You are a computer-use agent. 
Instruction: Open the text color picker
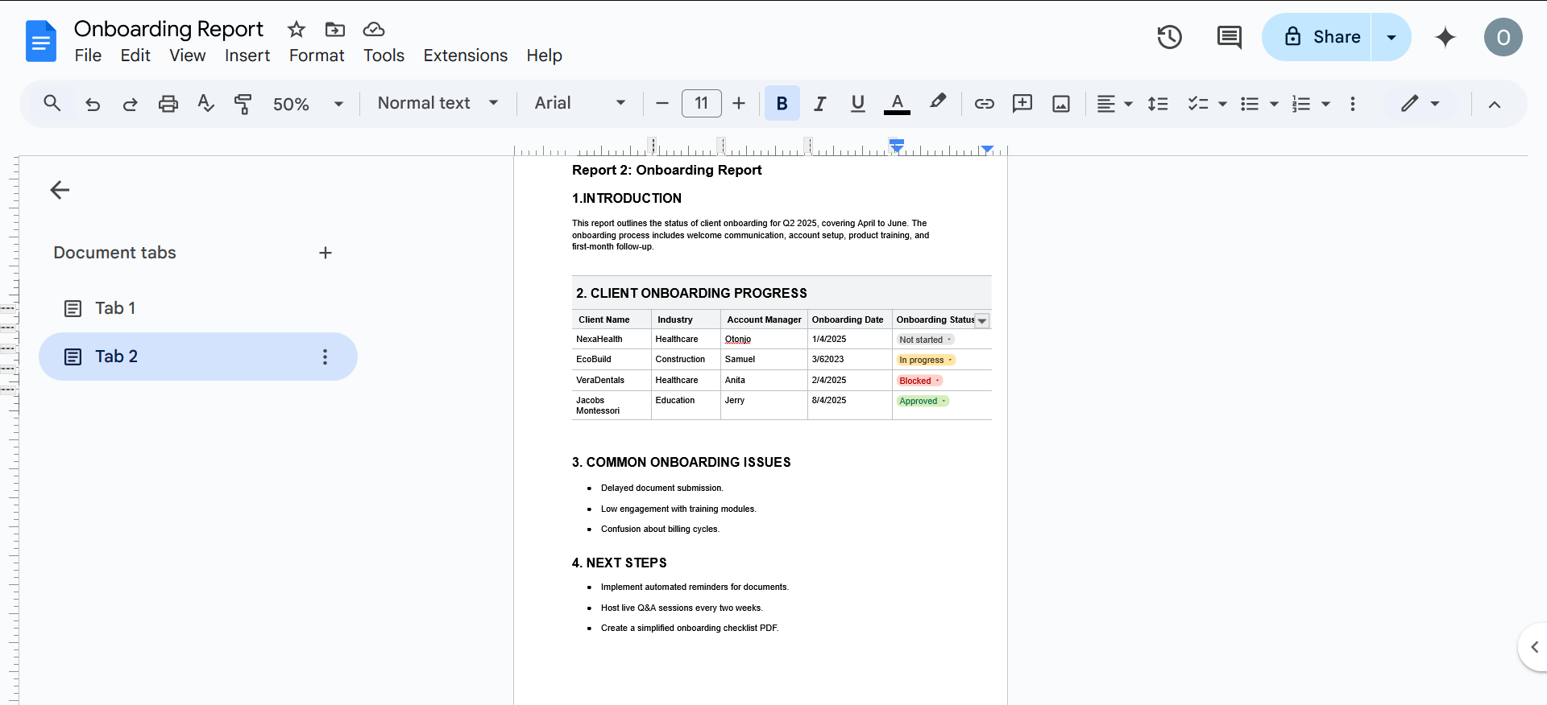click(x=897, y=103)
